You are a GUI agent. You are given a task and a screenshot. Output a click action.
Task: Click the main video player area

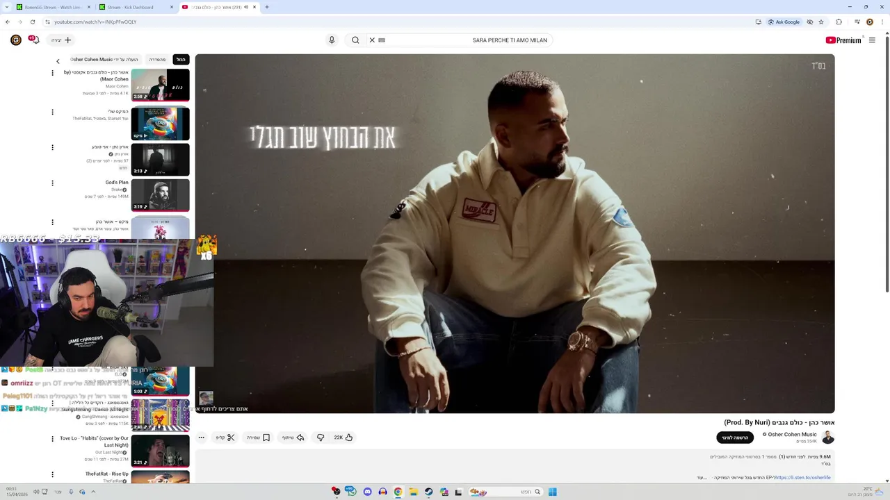pos(515,233)
